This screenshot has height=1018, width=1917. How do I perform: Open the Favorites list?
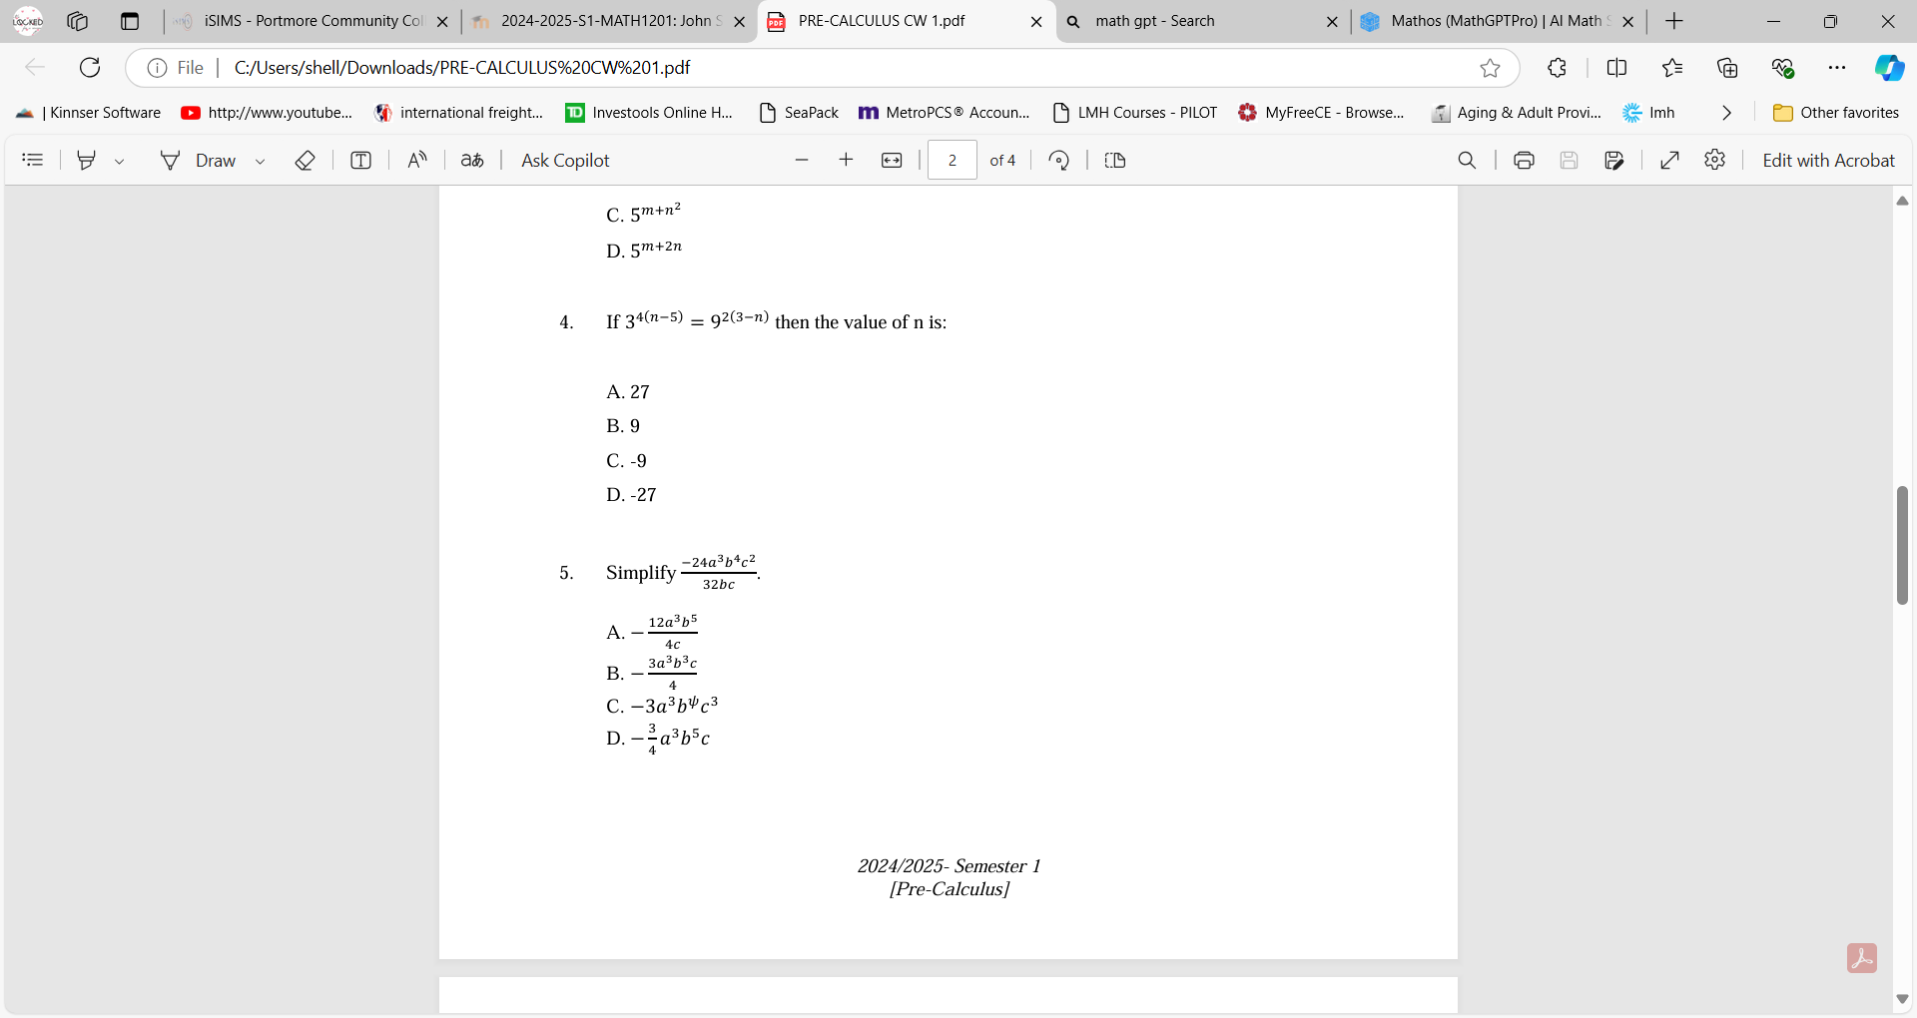click(x=1672, y=68)
